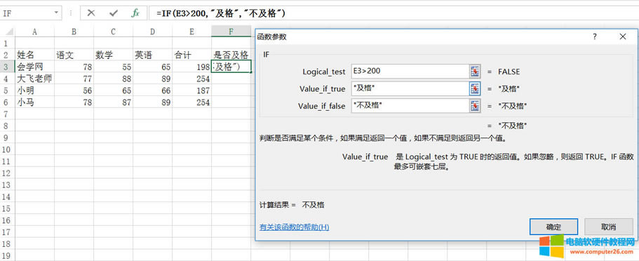The width and height of the screenshot is (639, 261).
Task: Select column F header
Action: [x=231, y=32]
